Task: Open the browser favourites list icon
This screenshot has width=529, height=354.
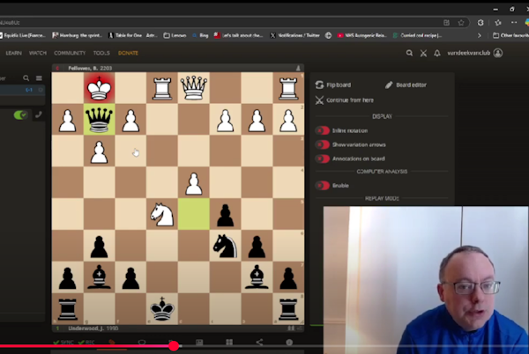Action: pyautogui.click(x=498, y=23)
